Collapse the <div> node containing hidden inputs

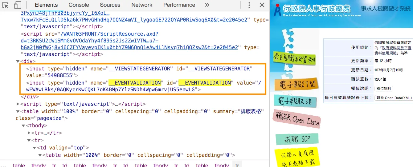18,62
